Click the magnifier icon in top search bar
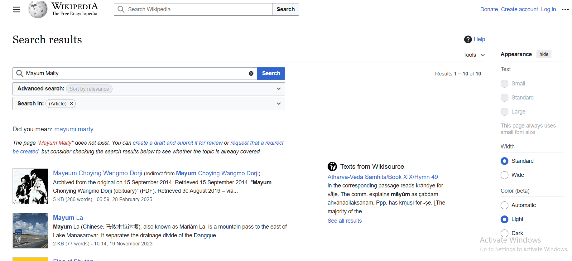 coord(121,9)
